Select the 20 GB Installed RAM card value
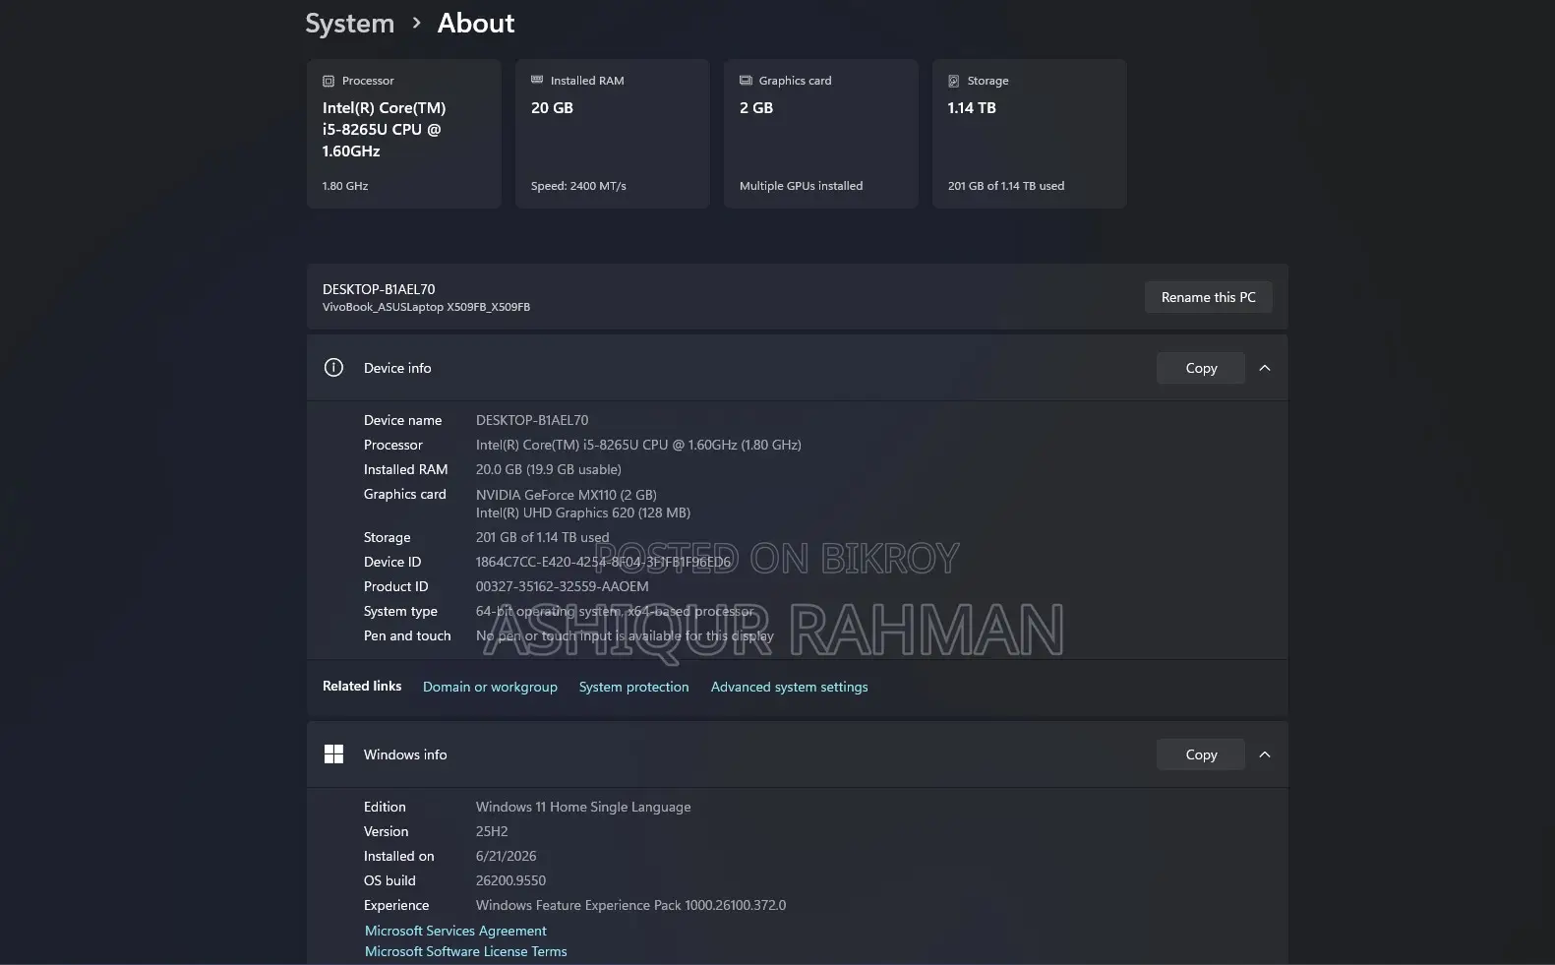1555x965 pixels. (x=552, y=108)
